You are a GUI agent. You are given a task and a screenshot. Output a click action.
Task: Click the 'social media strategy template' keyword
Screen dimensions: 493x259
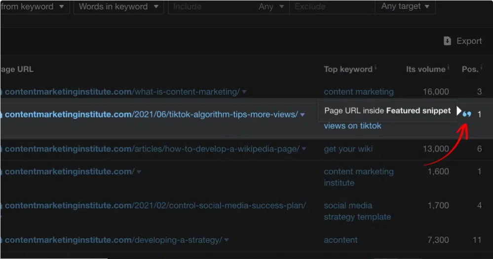click(x=357, y=211)
